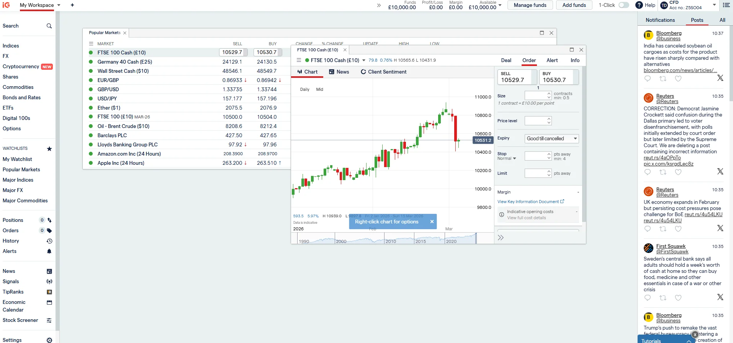The width and height of the screenshot is (733, 343).
Task: Dismiss the Right-click chart for options tip
Action: pyautogui.click(x=432, y=222)
